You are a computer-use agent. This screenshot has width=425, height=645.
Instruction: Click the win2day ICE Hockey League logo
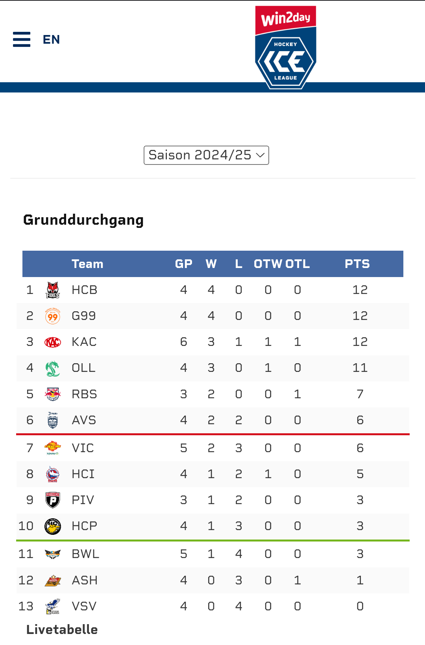click(285, 47)
